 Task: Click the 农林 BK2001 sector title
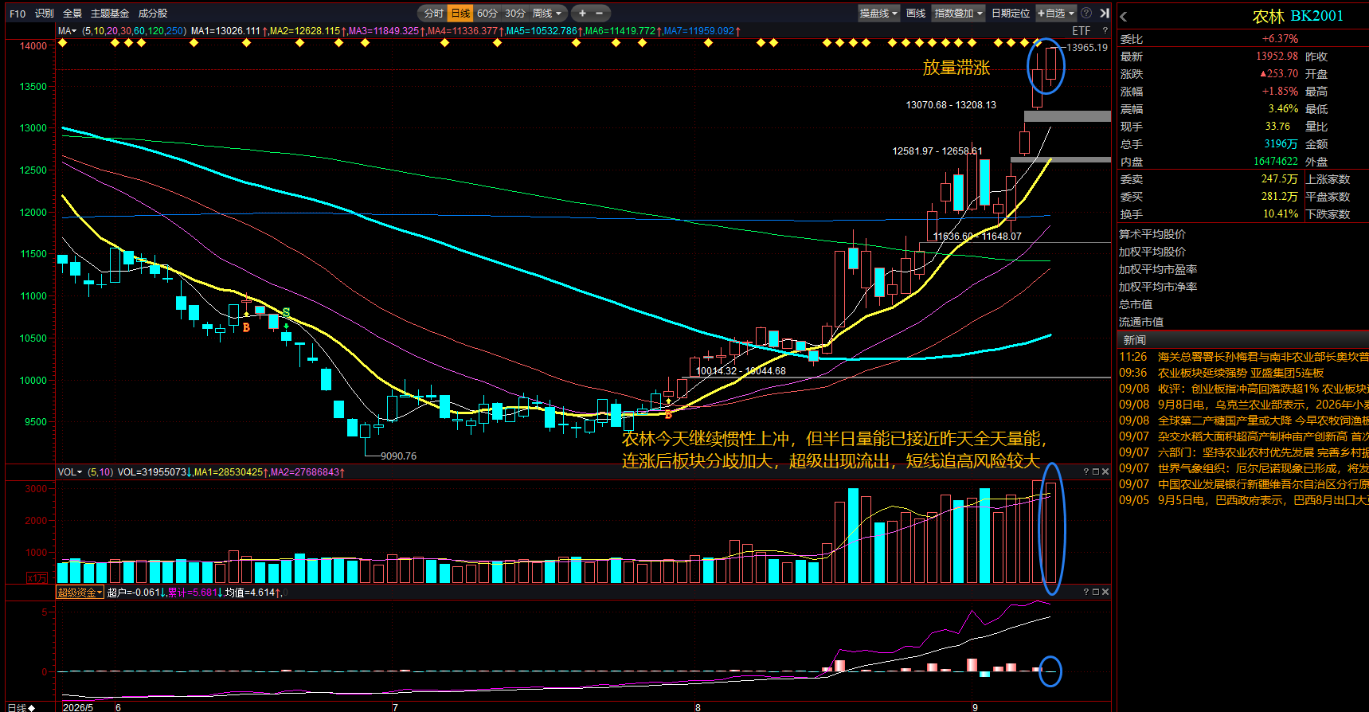point(1297,16)
